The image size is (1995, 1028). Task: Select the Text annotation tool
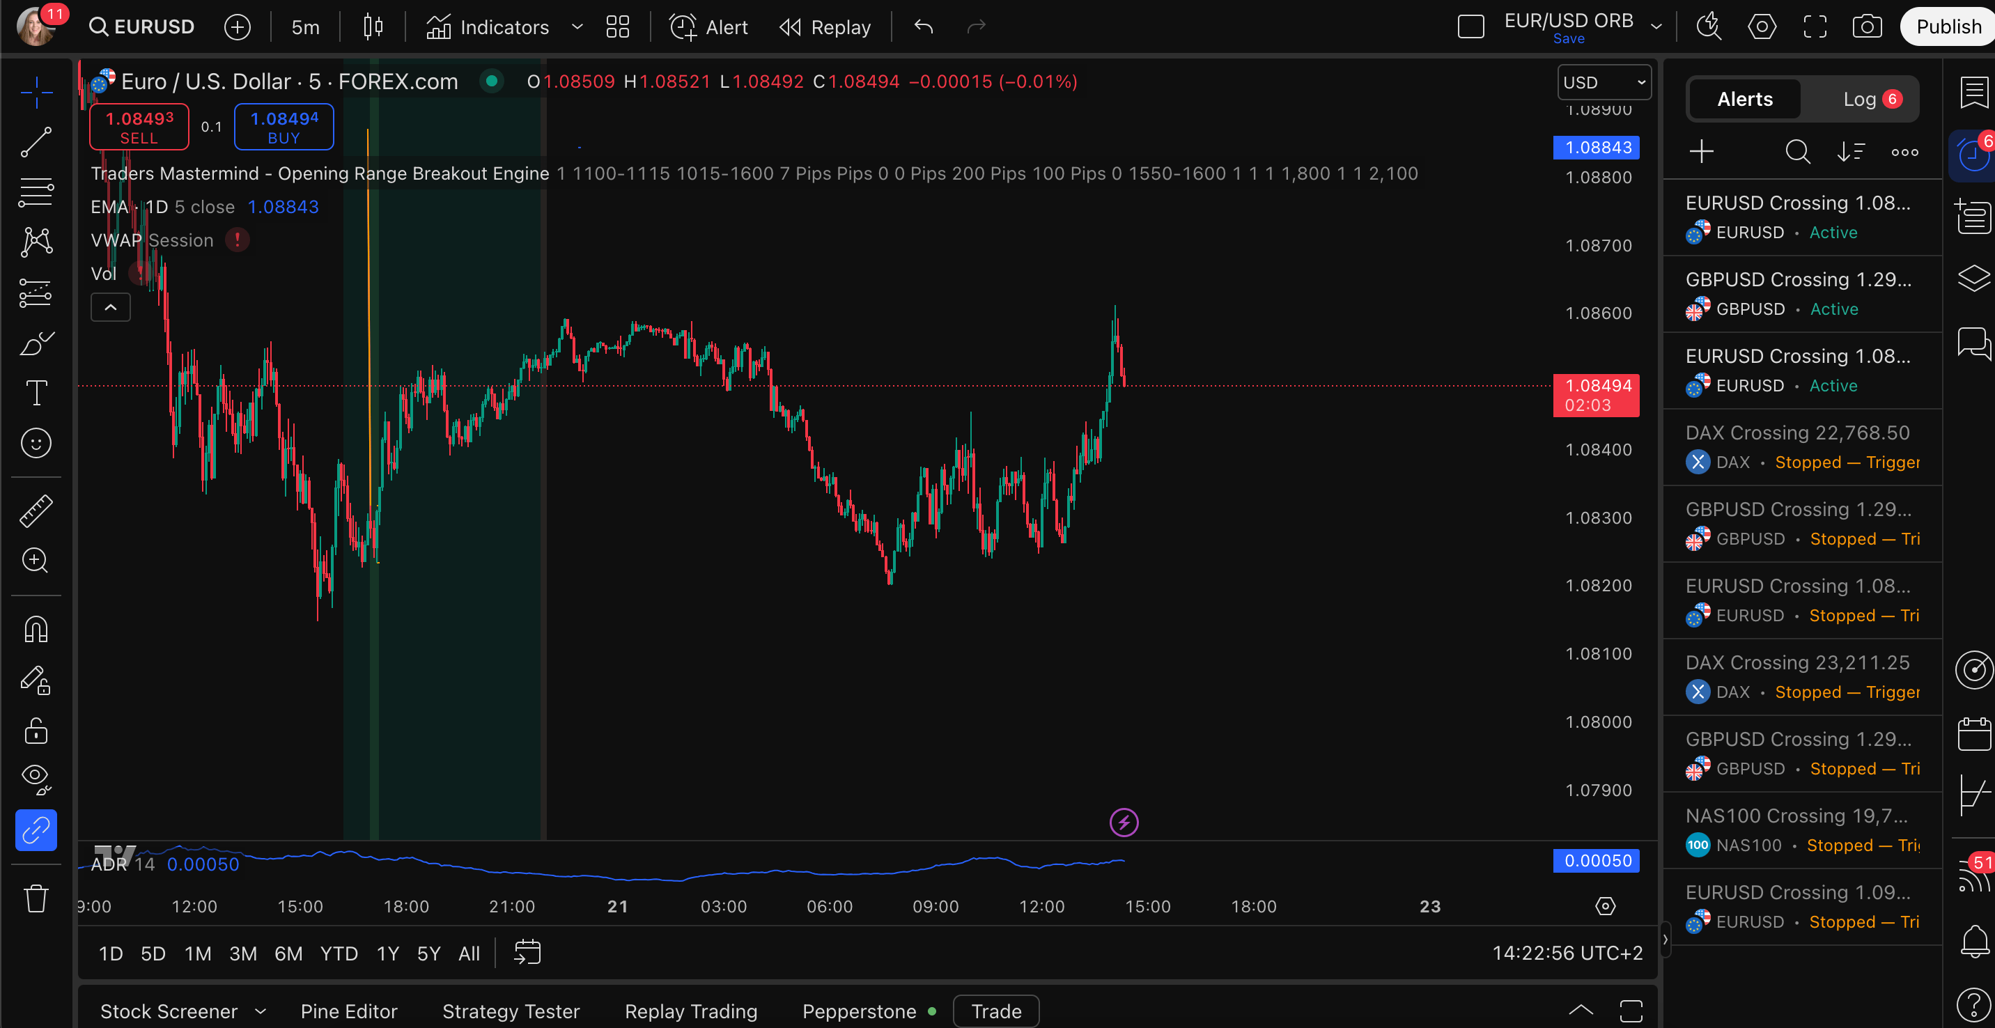pos(36,394)
